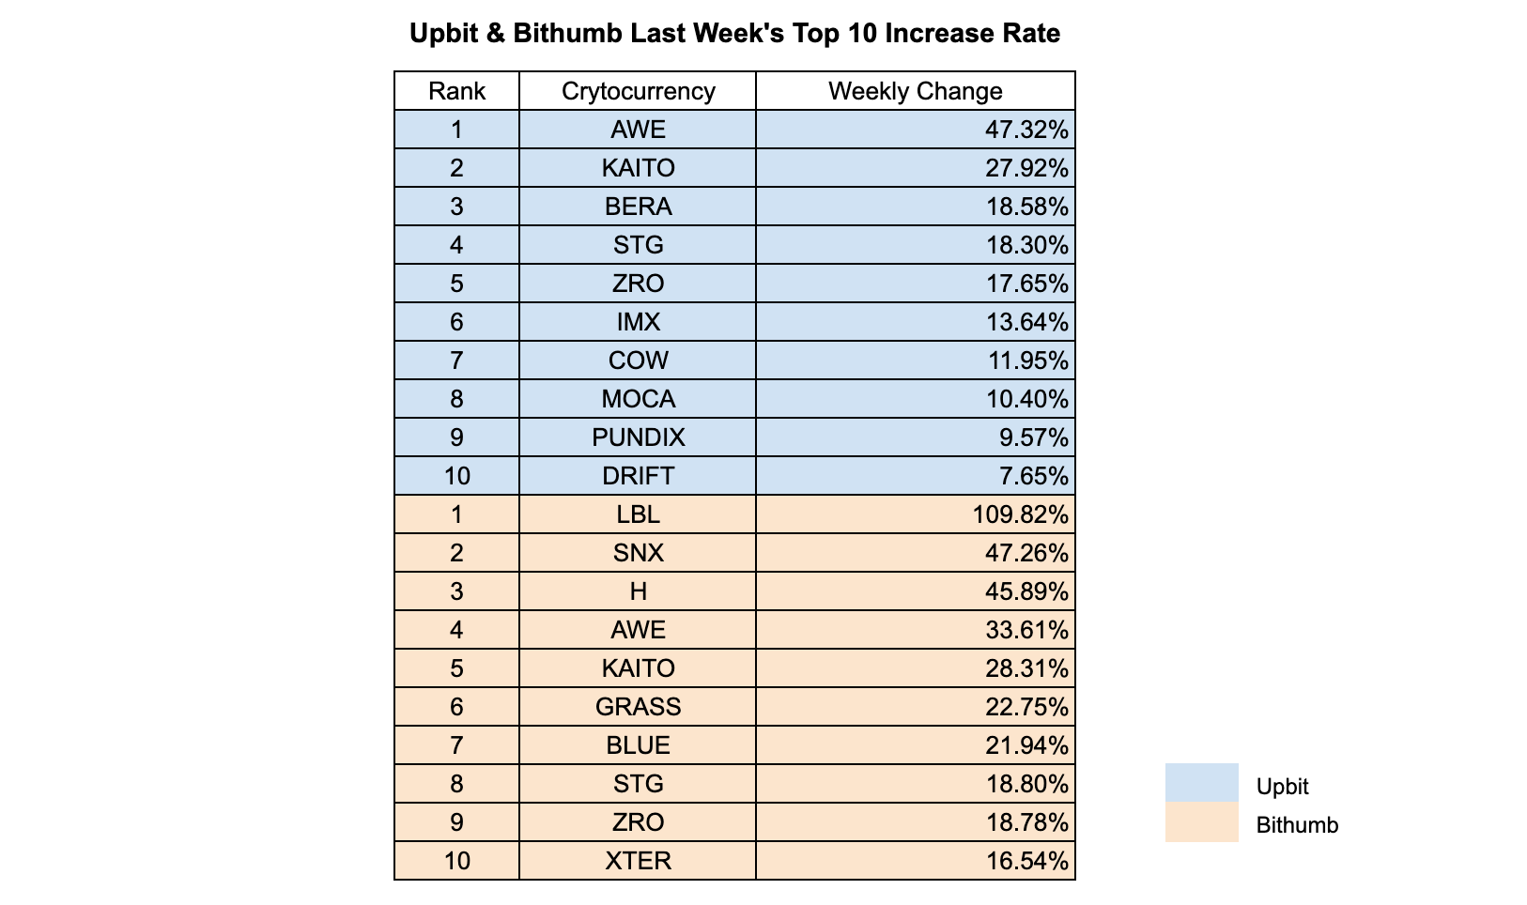This screenshot has width=1527, height=905.
Task: Click the orange Bithumb legend swatch
Action: [1201, 822]
